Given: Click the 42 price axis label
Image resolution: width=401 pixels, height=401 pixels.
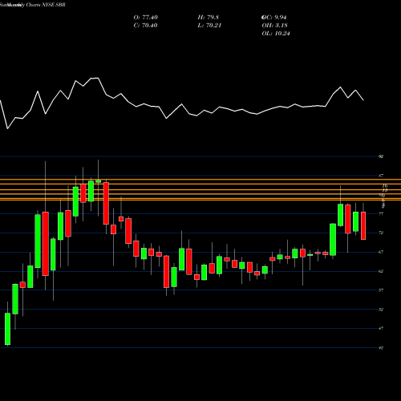Looking at the screenshot, I should (x=381, y=348).
